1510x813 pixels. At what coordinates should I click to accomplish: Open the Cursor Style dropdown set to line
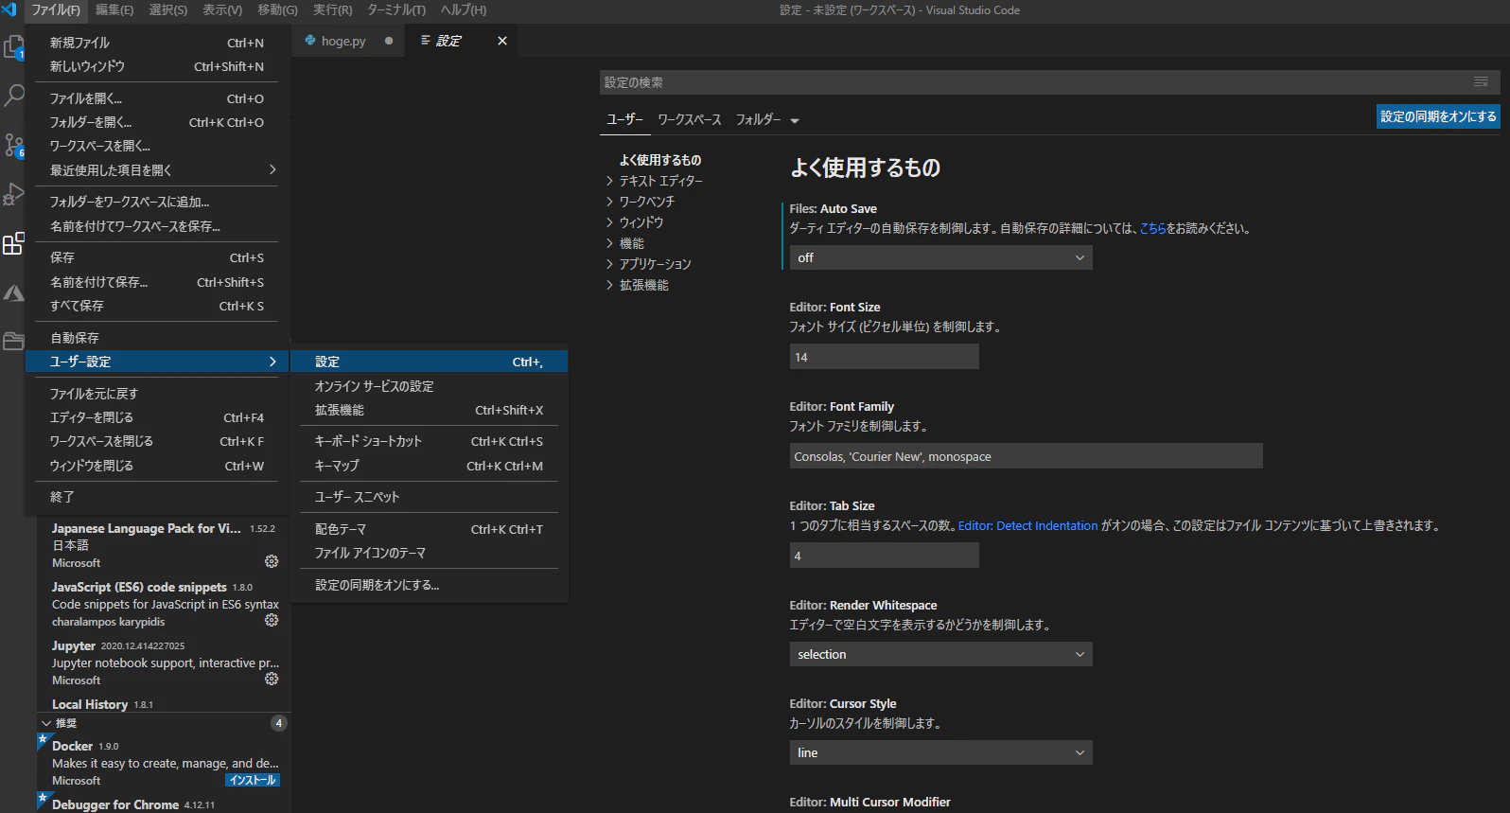click(x=940, y=752)
